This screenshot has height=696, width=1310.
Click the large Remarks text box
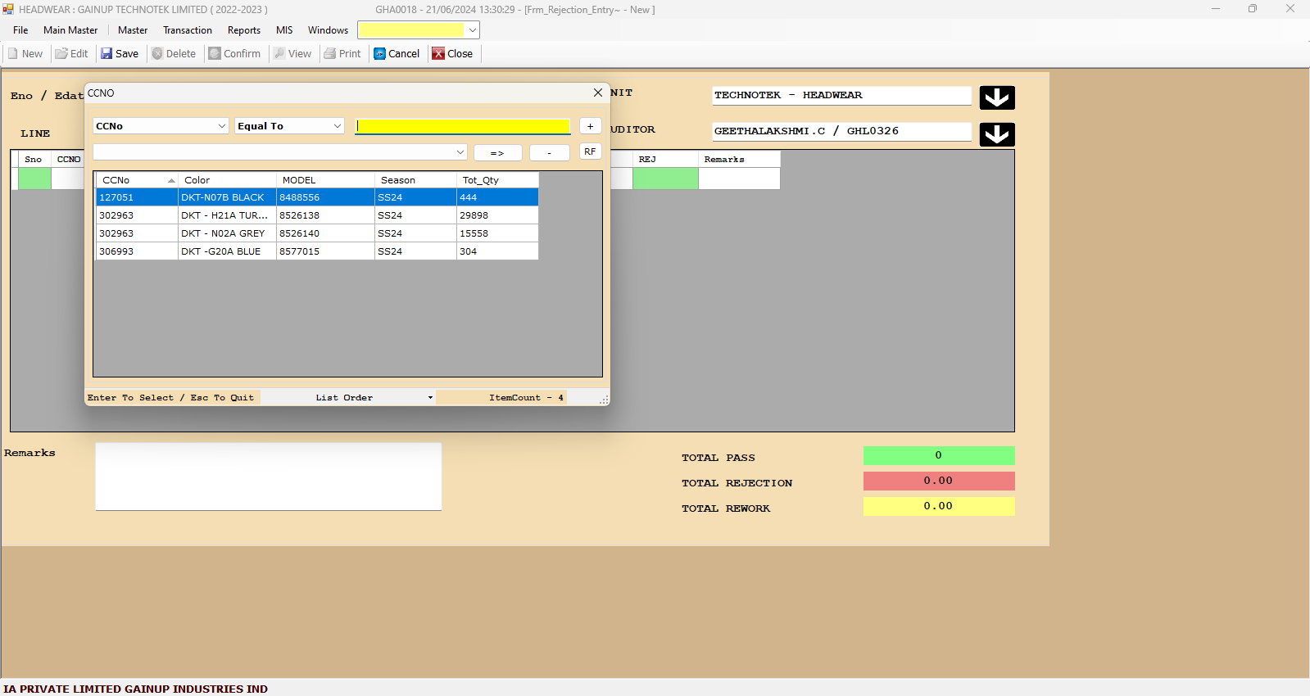pyautogui.click(x=268, y=477)
